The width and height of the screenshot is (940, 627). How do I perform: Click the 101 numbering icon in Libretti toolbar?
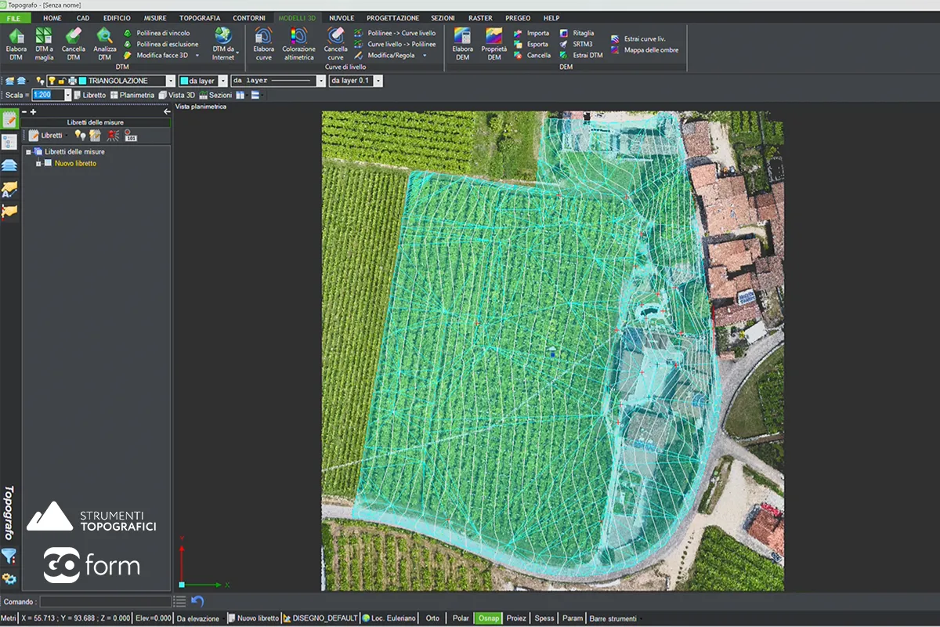pos(131,136)
